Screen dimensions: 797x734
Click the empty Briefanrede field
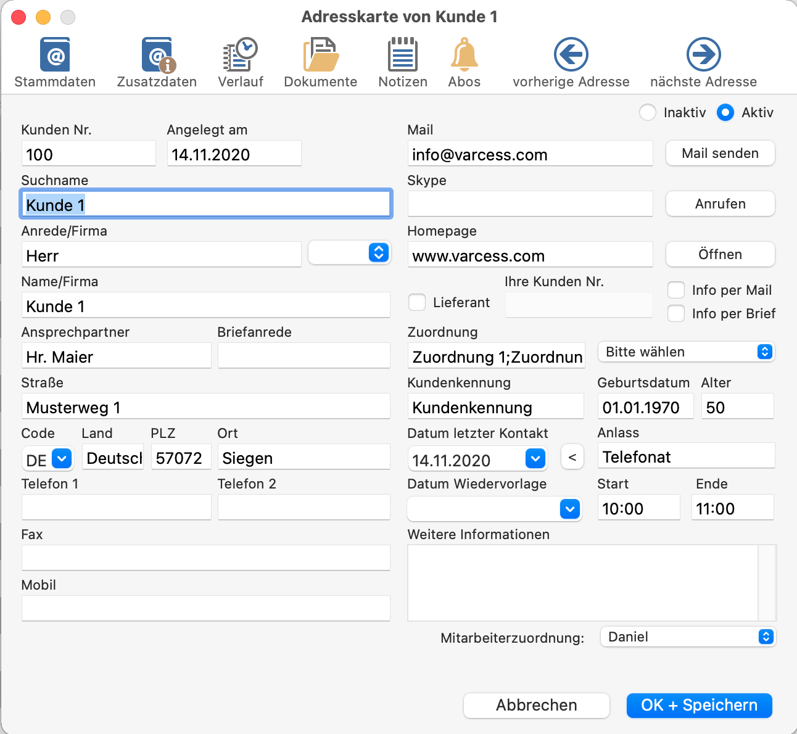(304, 355)
